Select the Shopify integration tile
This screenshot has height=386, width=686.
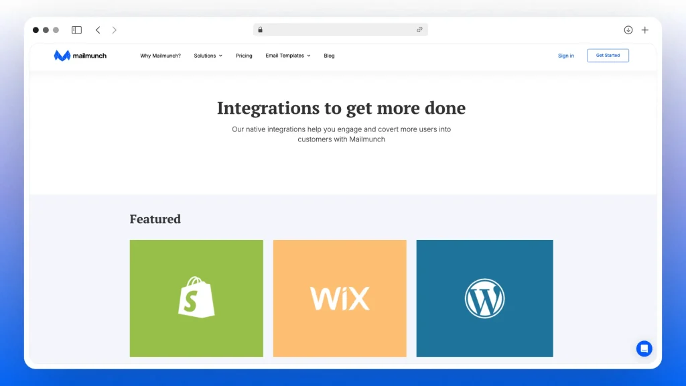[196, 298]
